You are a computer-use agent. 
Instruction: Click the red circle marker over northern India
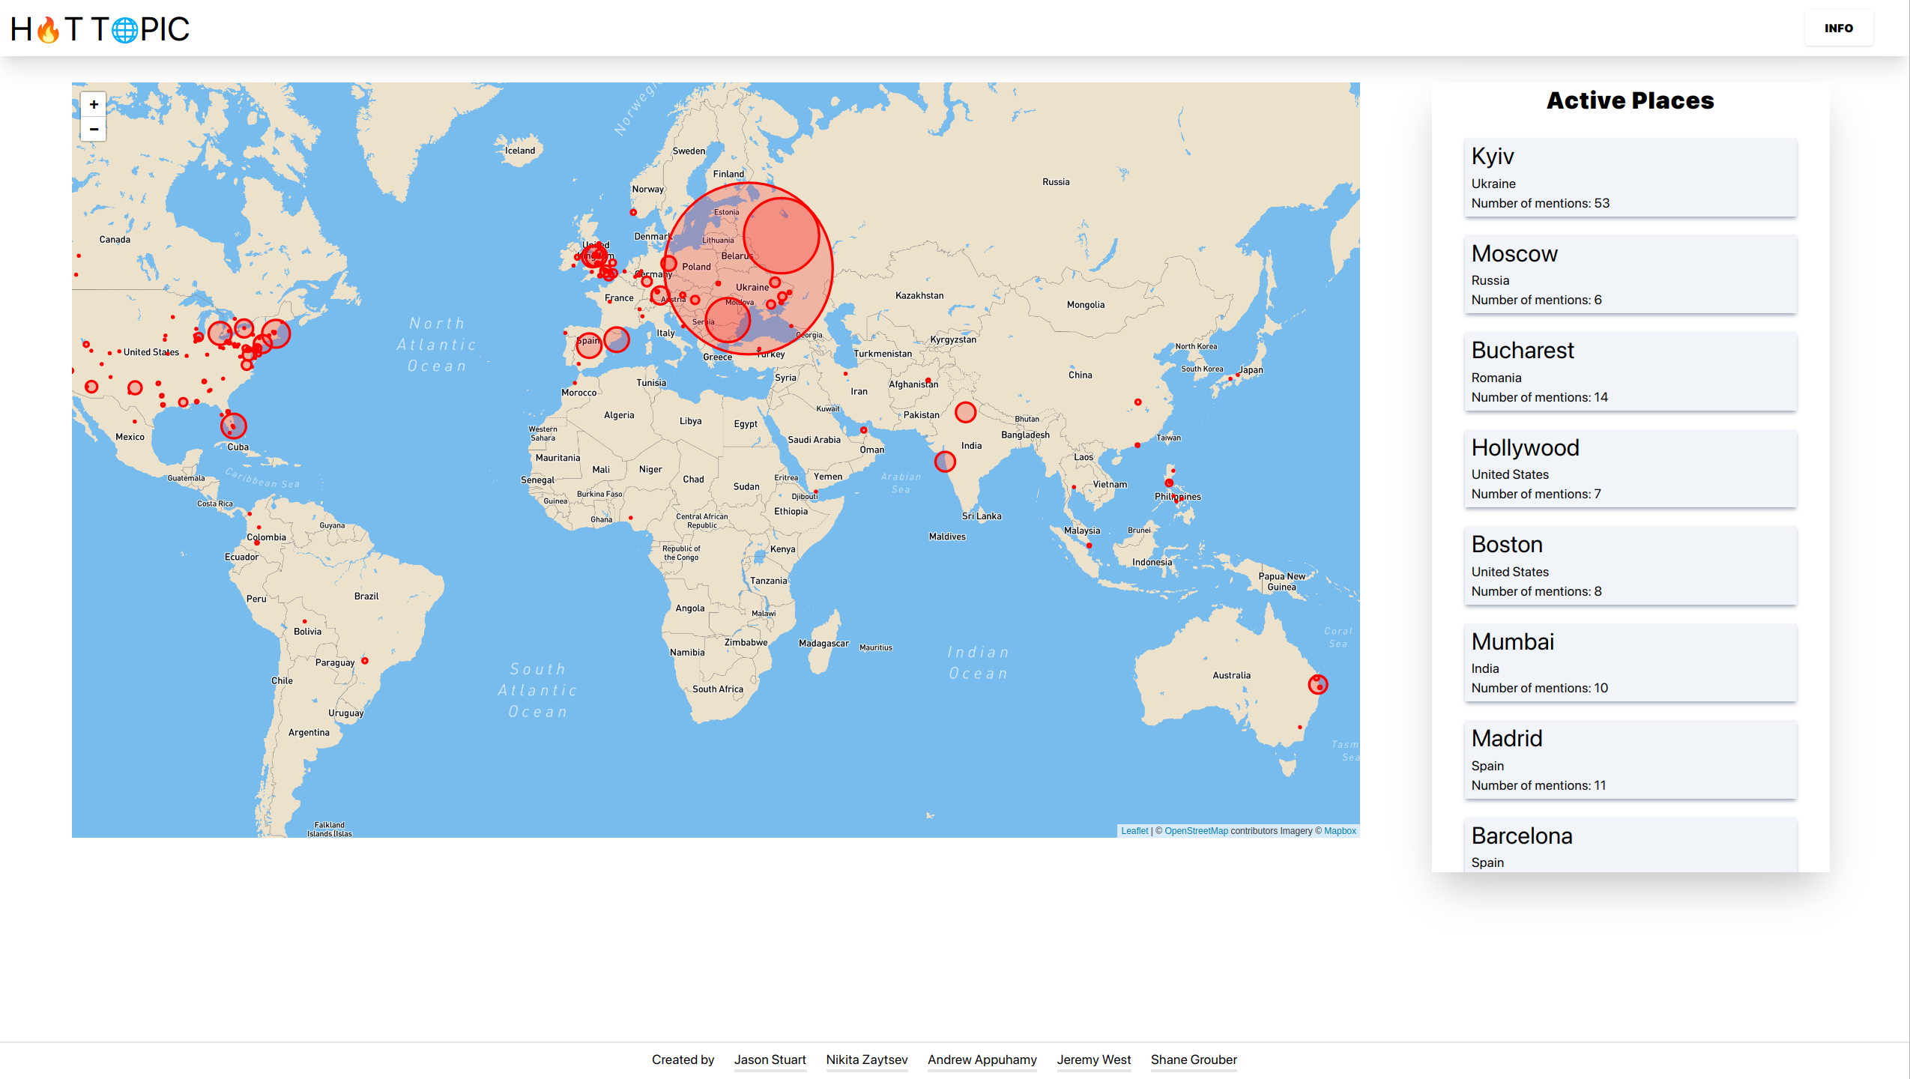point(965,412)
